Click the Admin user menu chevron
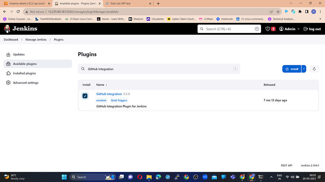This screenshot has width=325, height=182. [x=299, y=29]
